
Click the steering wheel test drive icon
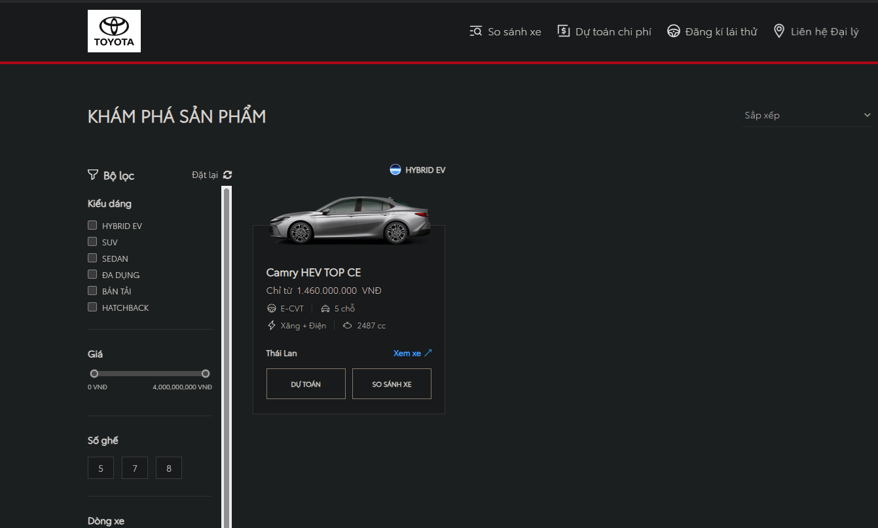[x=673, y=31]
